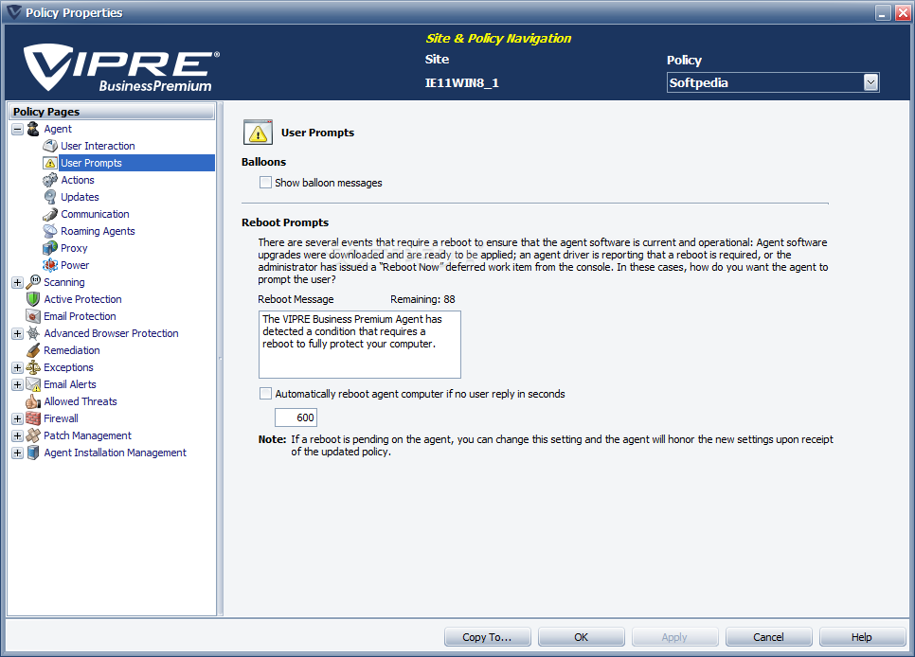Go to the Communication policy page

pyautogui.click(x=95, y=214)
